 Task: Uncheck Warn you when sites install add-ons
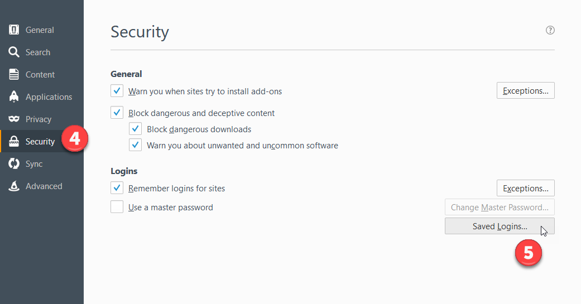117,91
